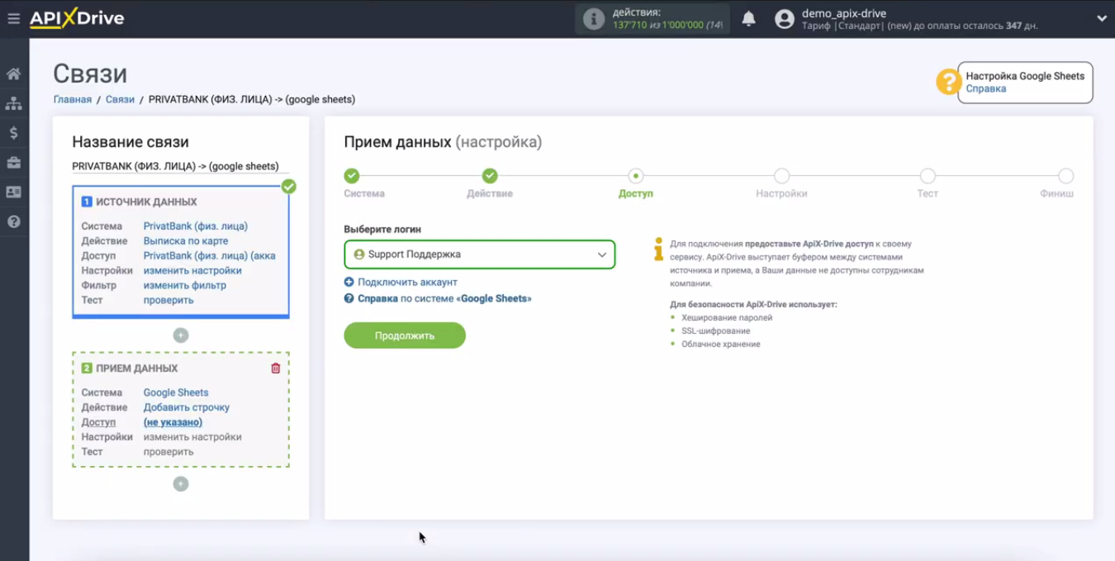
Task: Click изменить фильтр link
Action: [x=185, y=286]
